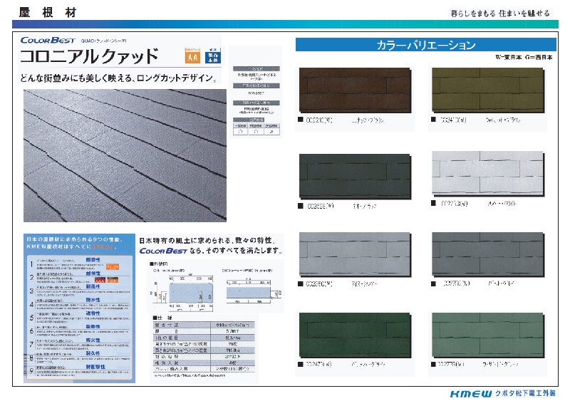Click performance row 8 耐久性
This screenshot has width=570, height=401.
coord(80,357)
